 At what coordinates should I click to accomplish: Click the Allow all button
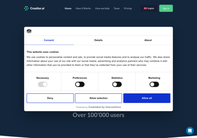147,98
